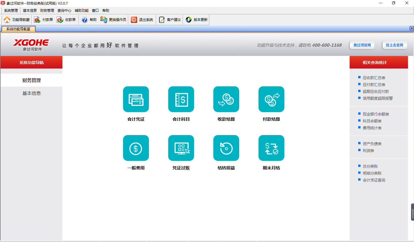This screenshot has width=414, height=242.
Task: Open the 系统管理 menu
Action: click(x=11, y=11)
